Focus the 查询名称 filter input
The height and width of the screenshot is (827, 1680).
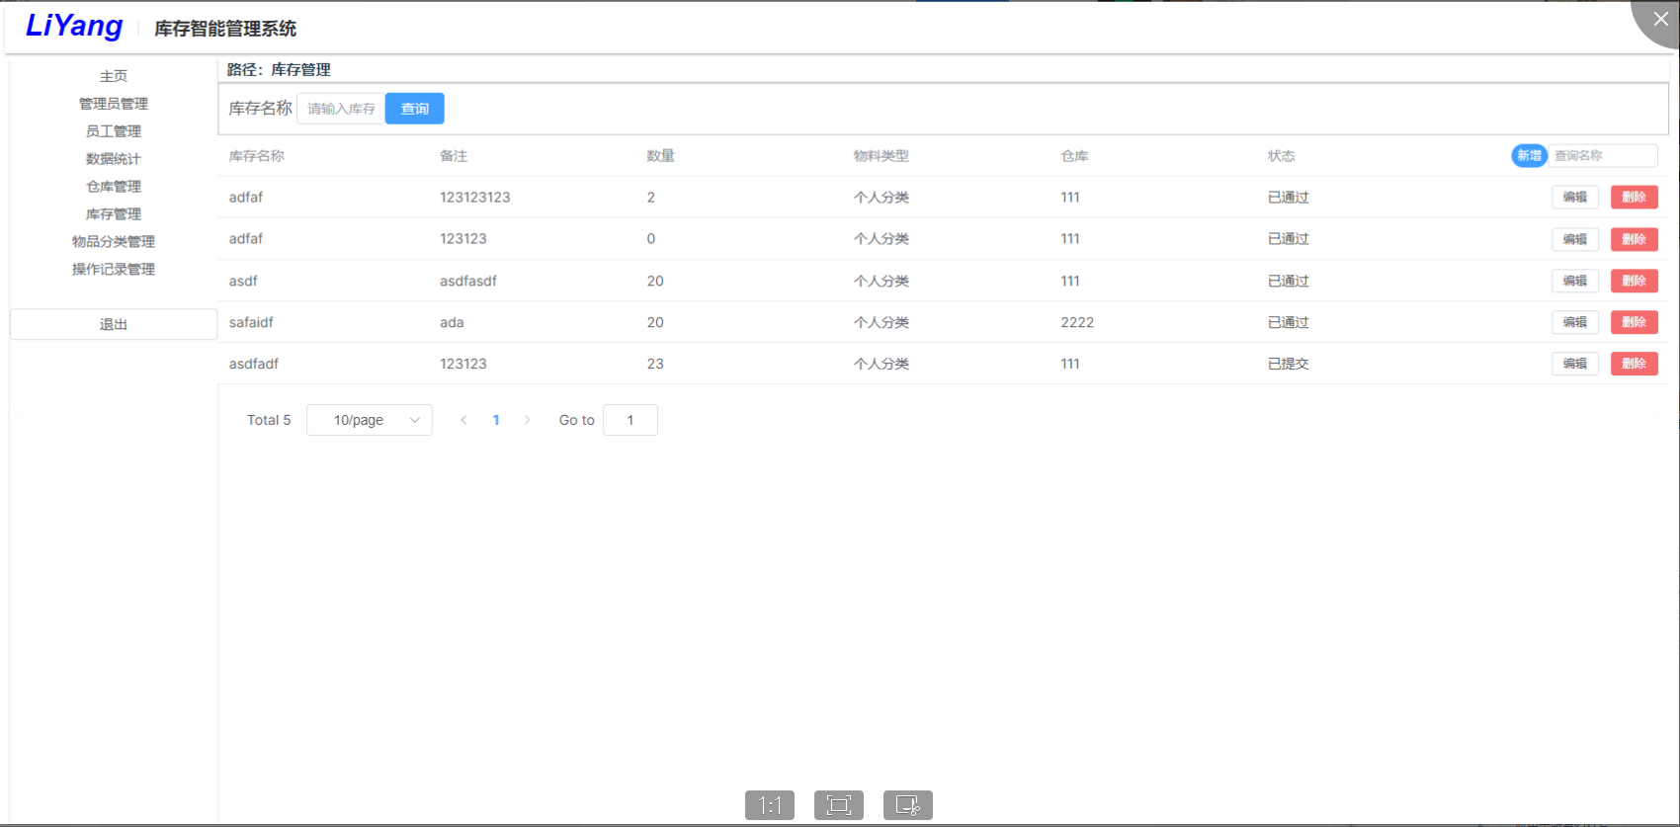(1603, 155)
